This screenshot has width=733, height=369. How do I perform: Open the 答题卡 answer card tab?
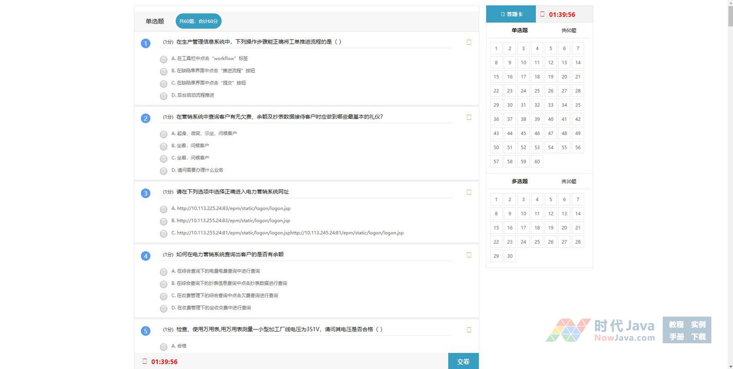point(511,14)
